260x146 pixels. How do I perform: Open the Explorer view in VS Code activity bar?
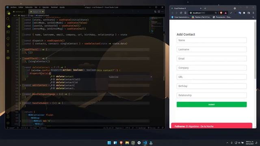tap(8, 13)
